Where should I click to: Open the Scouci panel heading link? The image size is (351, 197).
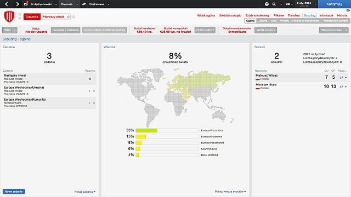pos(259,47)
